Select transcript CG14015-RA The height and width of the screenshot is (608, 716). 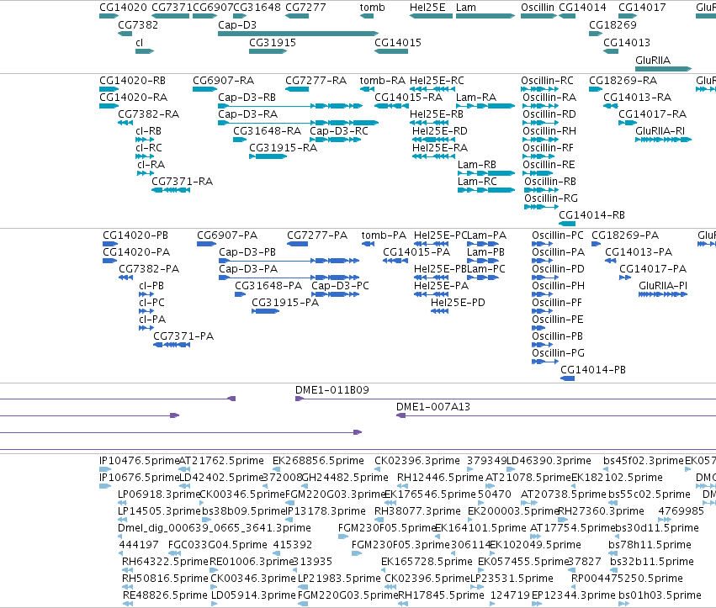coord(391,106)
